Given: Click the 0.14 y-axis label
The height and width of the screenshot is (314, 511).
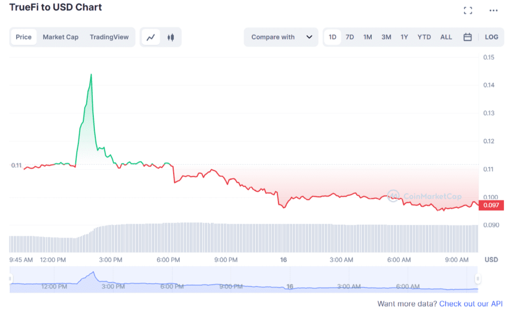Looking at the screenshot, I should (x=489, y=85).
